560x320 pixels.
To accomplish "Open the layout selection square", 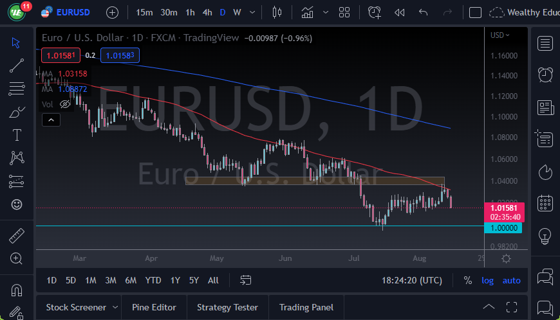I will tap(475, 13).
